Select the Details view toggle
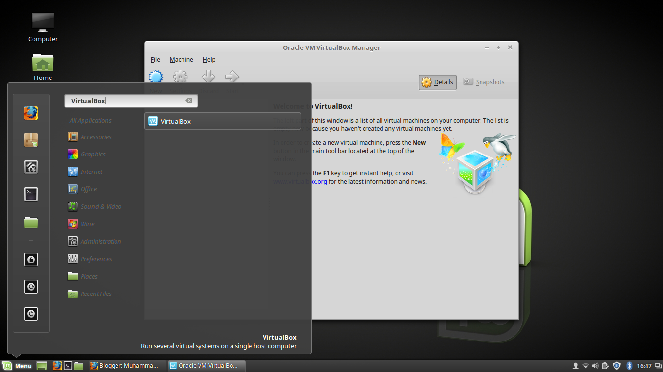 437,82
